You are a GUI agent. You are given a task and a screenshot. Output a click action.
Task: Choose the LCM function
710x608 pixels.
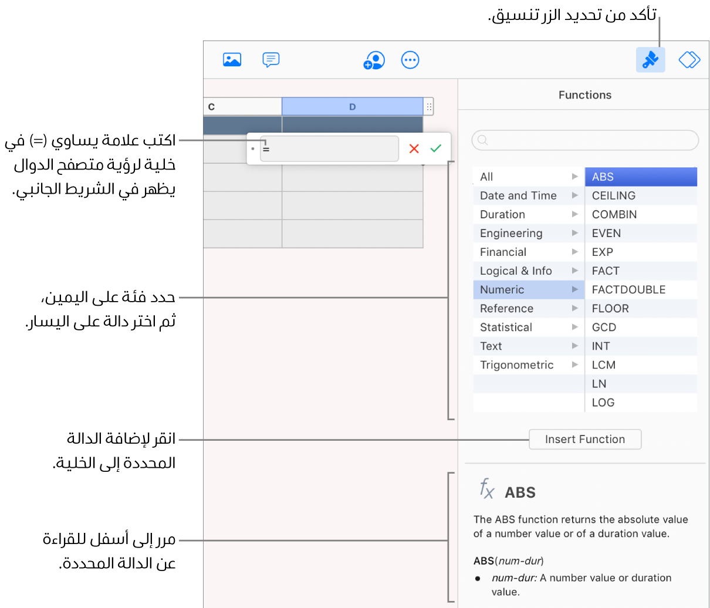(x=641, y=364)
